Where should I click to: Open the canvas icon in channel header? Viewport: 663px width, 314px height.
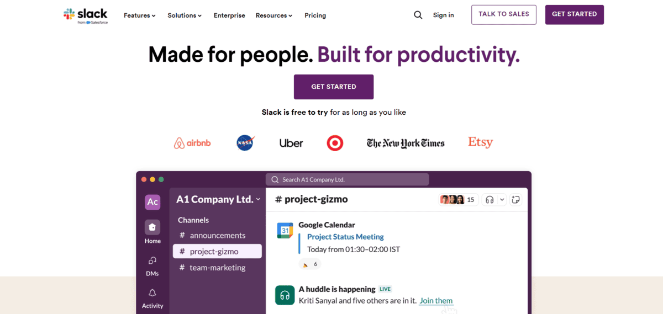pyautogui.click(x=516, y=200)
